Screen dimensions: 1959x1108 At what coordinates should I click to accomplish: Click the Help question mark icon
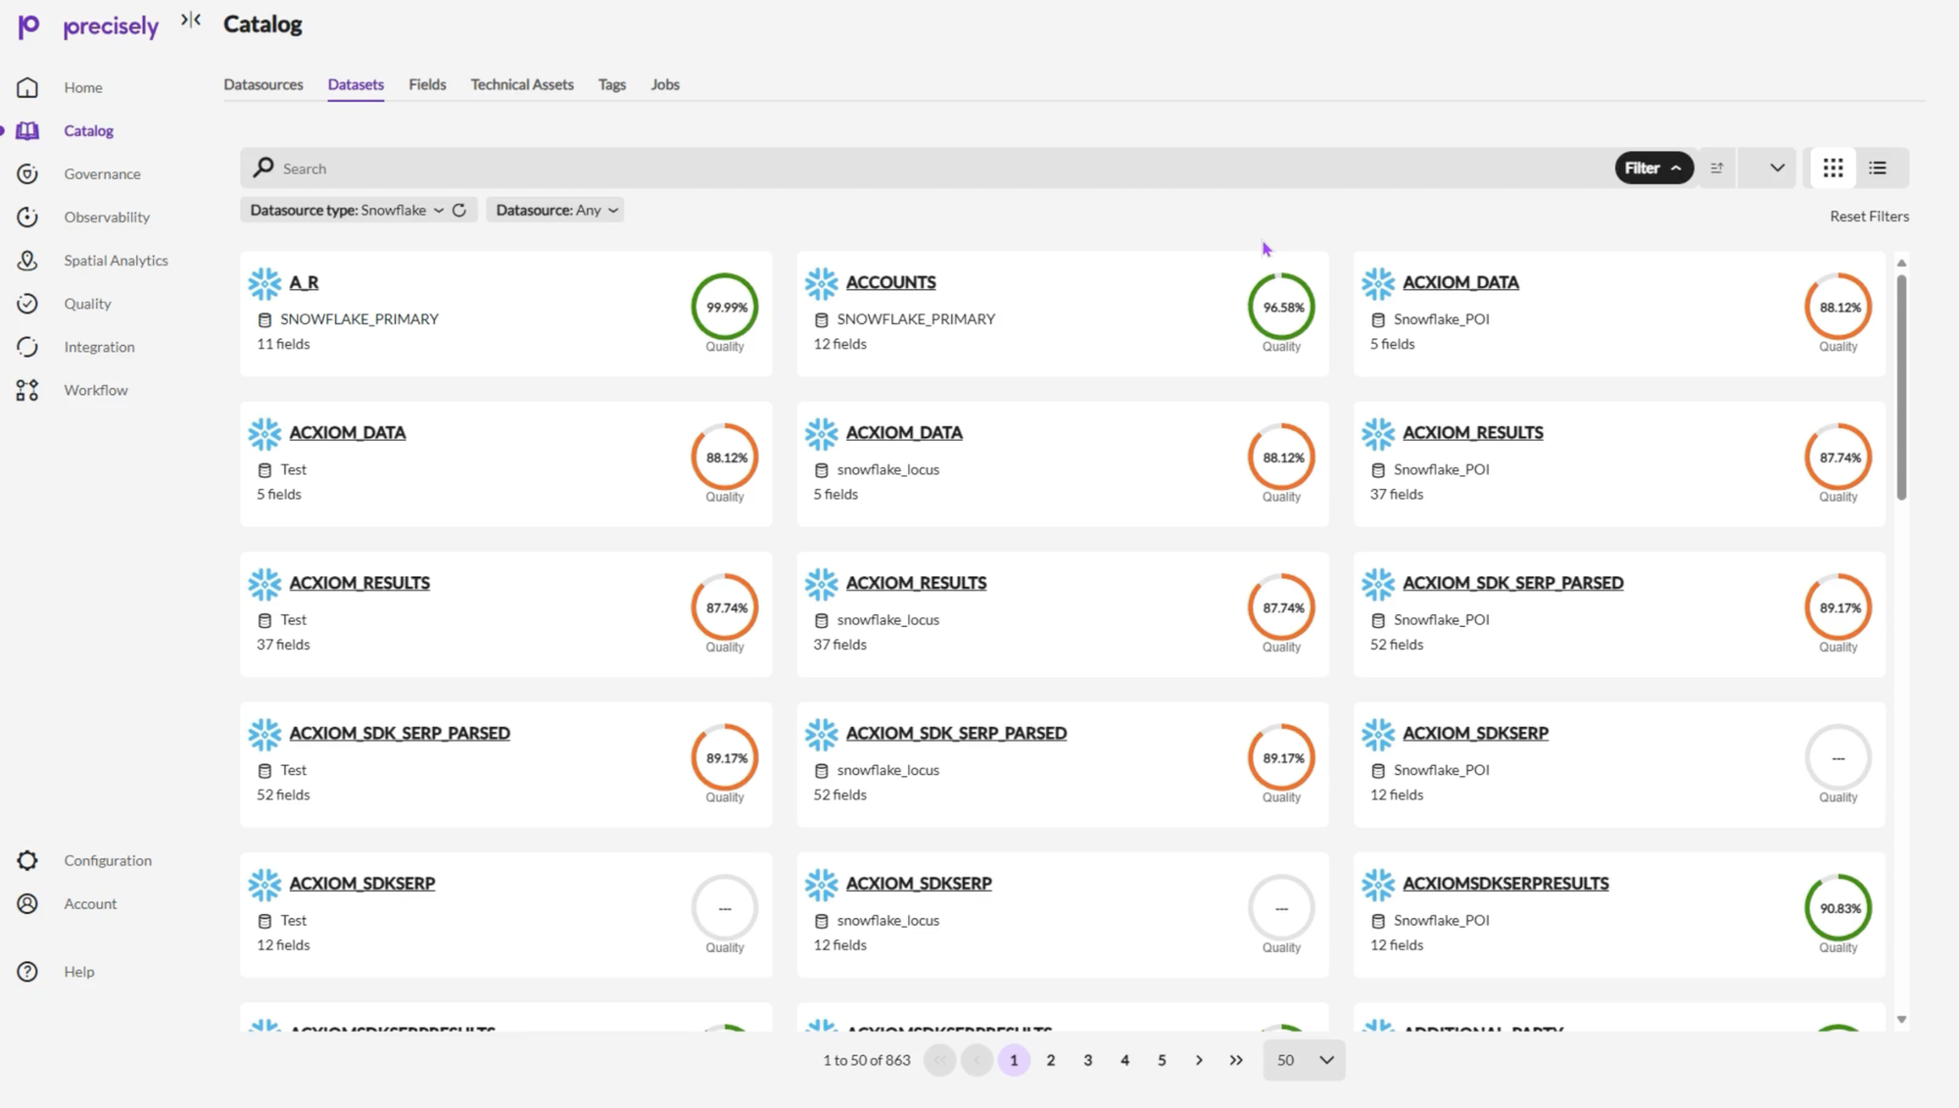pyautogui.click(x=27, y=972)
